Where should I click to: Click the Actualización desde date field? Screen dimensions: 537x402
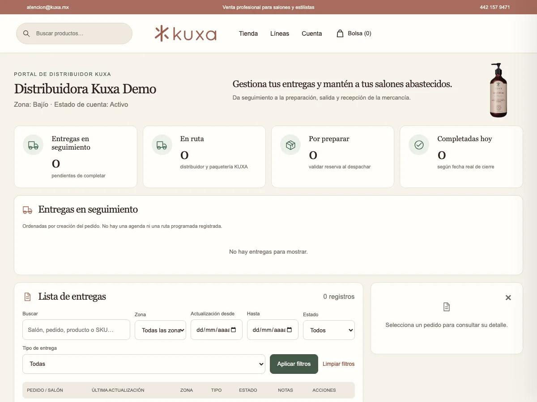click(x=217, y=330)
